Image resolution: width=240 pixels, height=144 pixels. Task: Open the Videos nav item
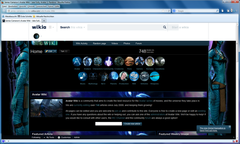click(x=115, y=43)
